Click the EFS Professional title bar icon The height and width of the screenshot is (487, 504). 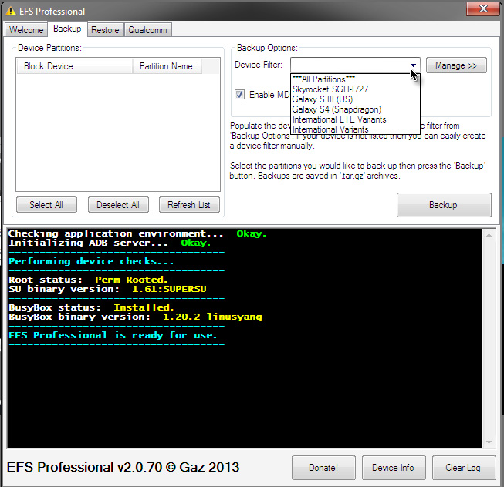(x=11, y=11)
